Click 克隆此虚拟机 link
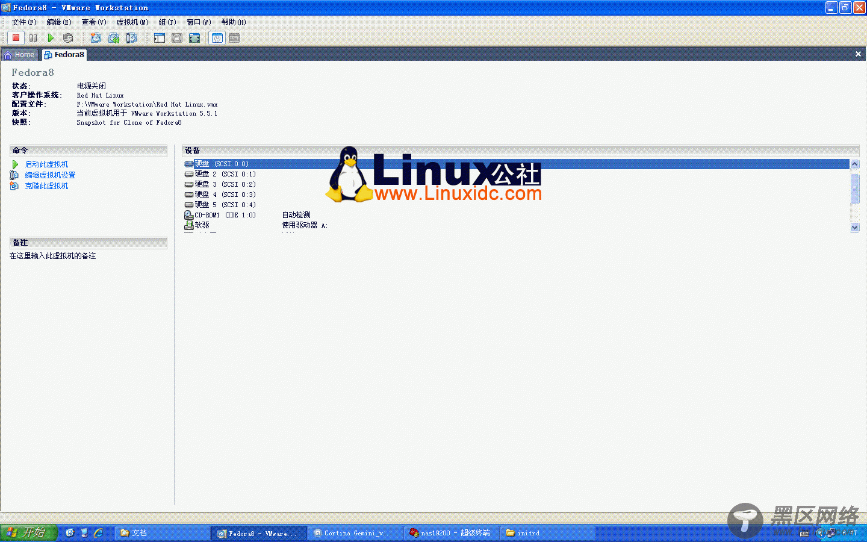This screenshot has width=867, height=542. click(x=46, y=186)
